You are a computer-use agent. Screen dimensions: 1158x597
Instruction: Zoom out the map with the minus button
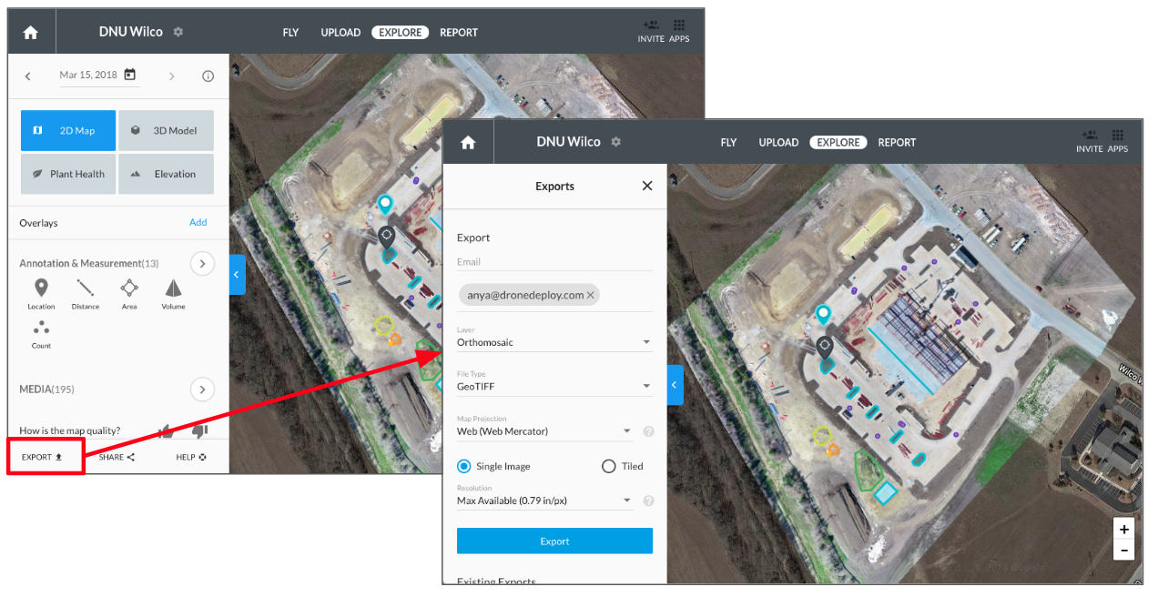click(1124, 551)
